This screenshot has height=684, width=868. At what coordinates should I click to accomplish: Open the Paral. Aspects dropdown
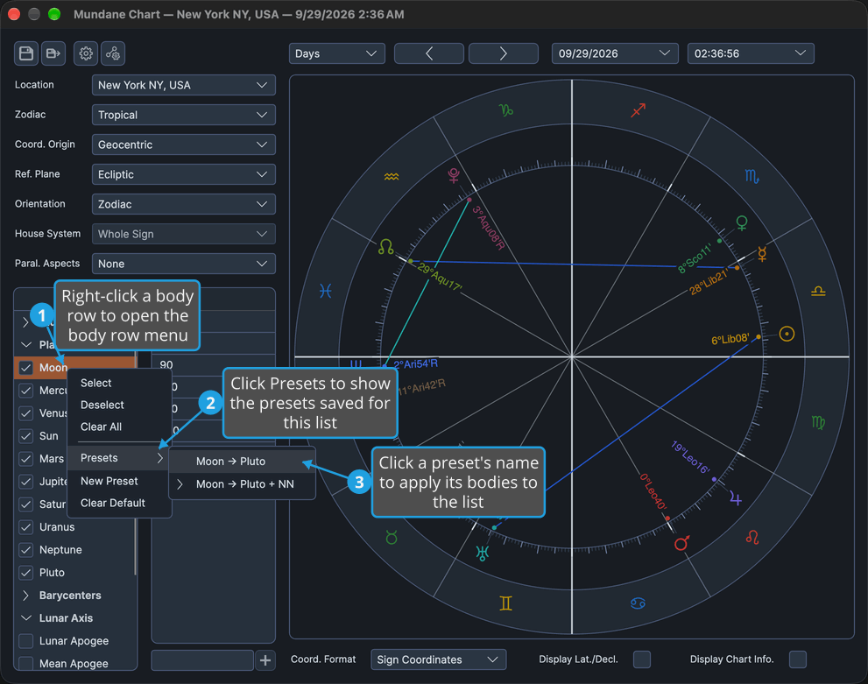pos(183,264)
